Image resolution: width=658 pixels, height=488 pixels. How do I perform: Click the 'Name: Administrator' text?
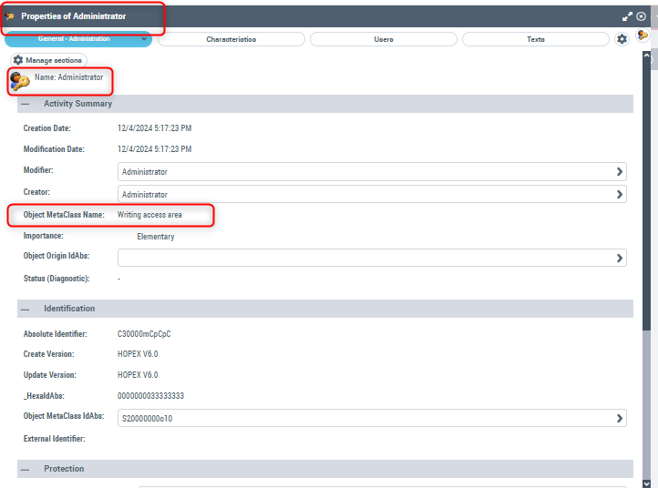point(69,77)
